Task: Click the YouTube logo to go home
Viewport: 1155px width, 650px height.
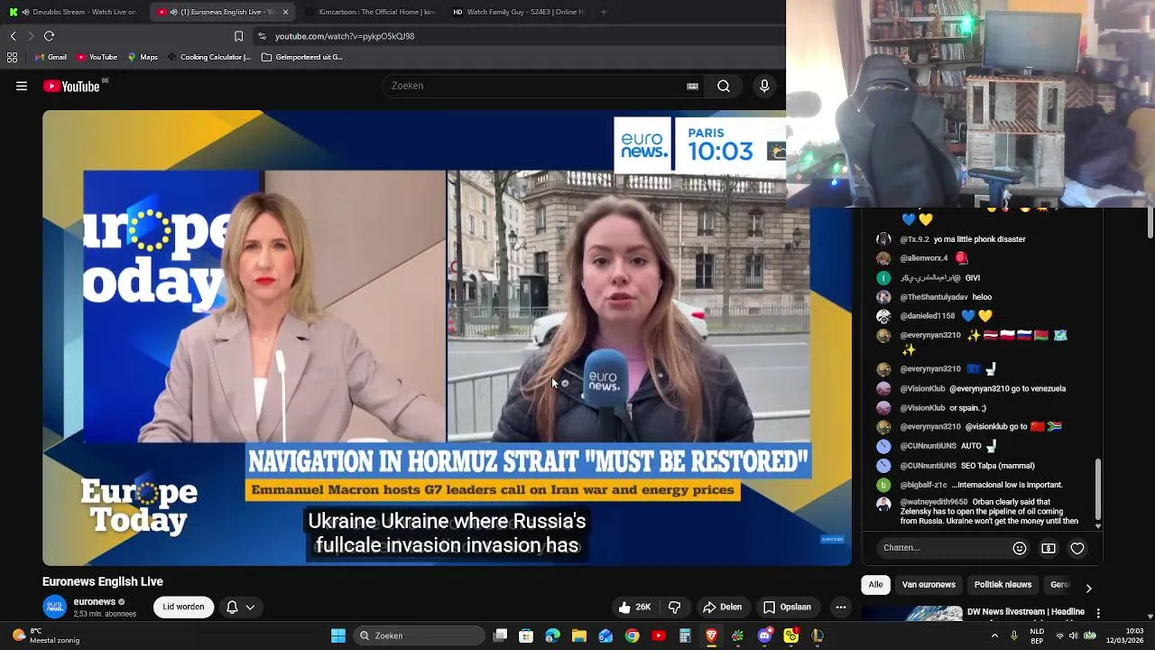Action: tap(70, 87)
